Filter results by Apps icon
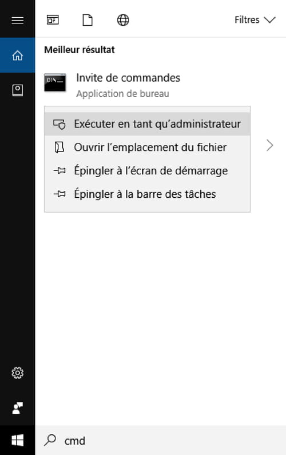 pyautogui.click(x=53, y=20)
